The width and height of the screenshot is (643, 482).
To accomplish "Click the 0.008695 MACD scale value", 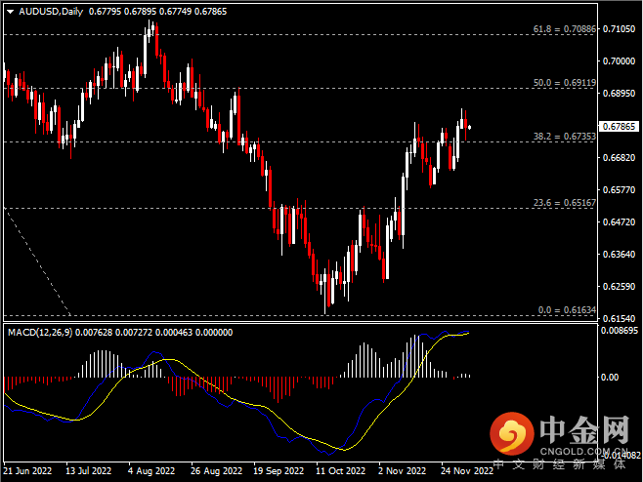I will pos(619,333).
